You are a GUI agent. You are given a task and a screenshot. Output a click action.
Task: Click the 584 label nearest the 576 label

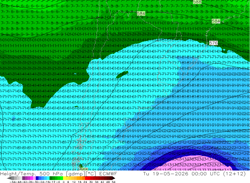click(216, 21)
